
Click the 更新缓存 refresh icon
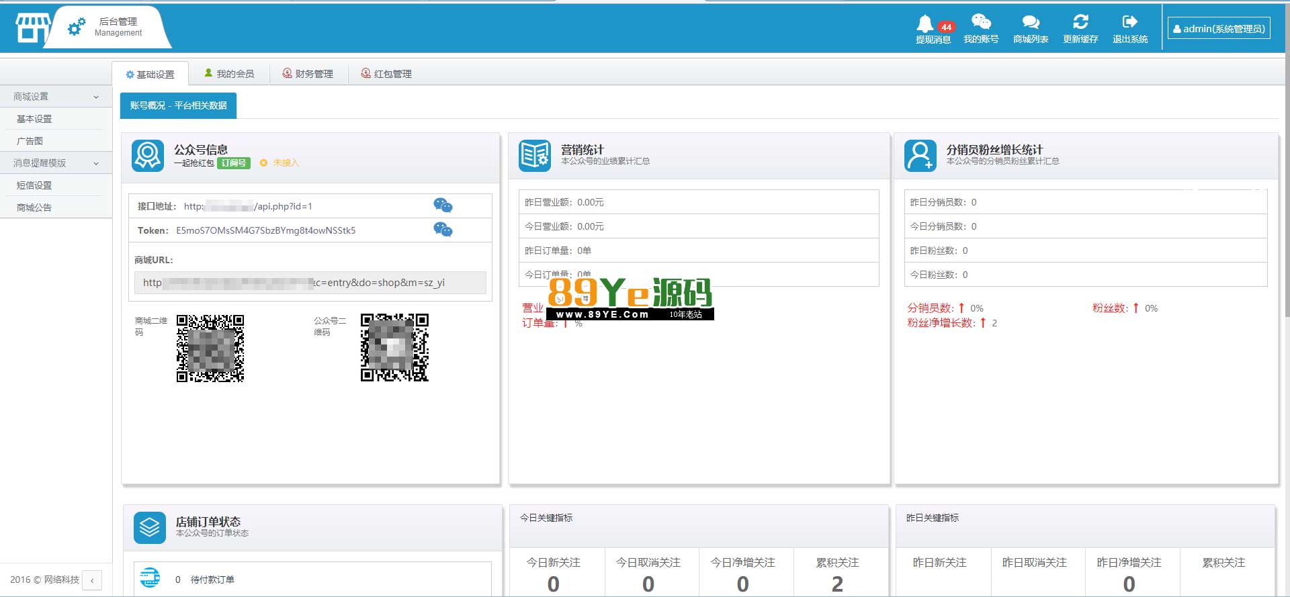point(1080,22)
